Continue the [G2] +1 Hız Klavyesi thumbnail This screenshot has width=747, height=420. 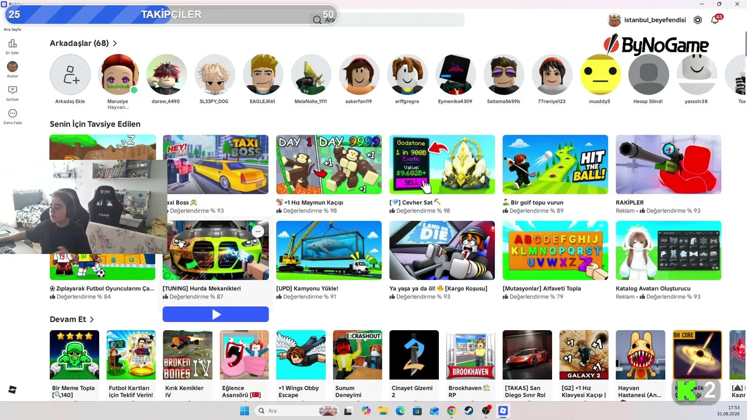[x=584, y=355]
